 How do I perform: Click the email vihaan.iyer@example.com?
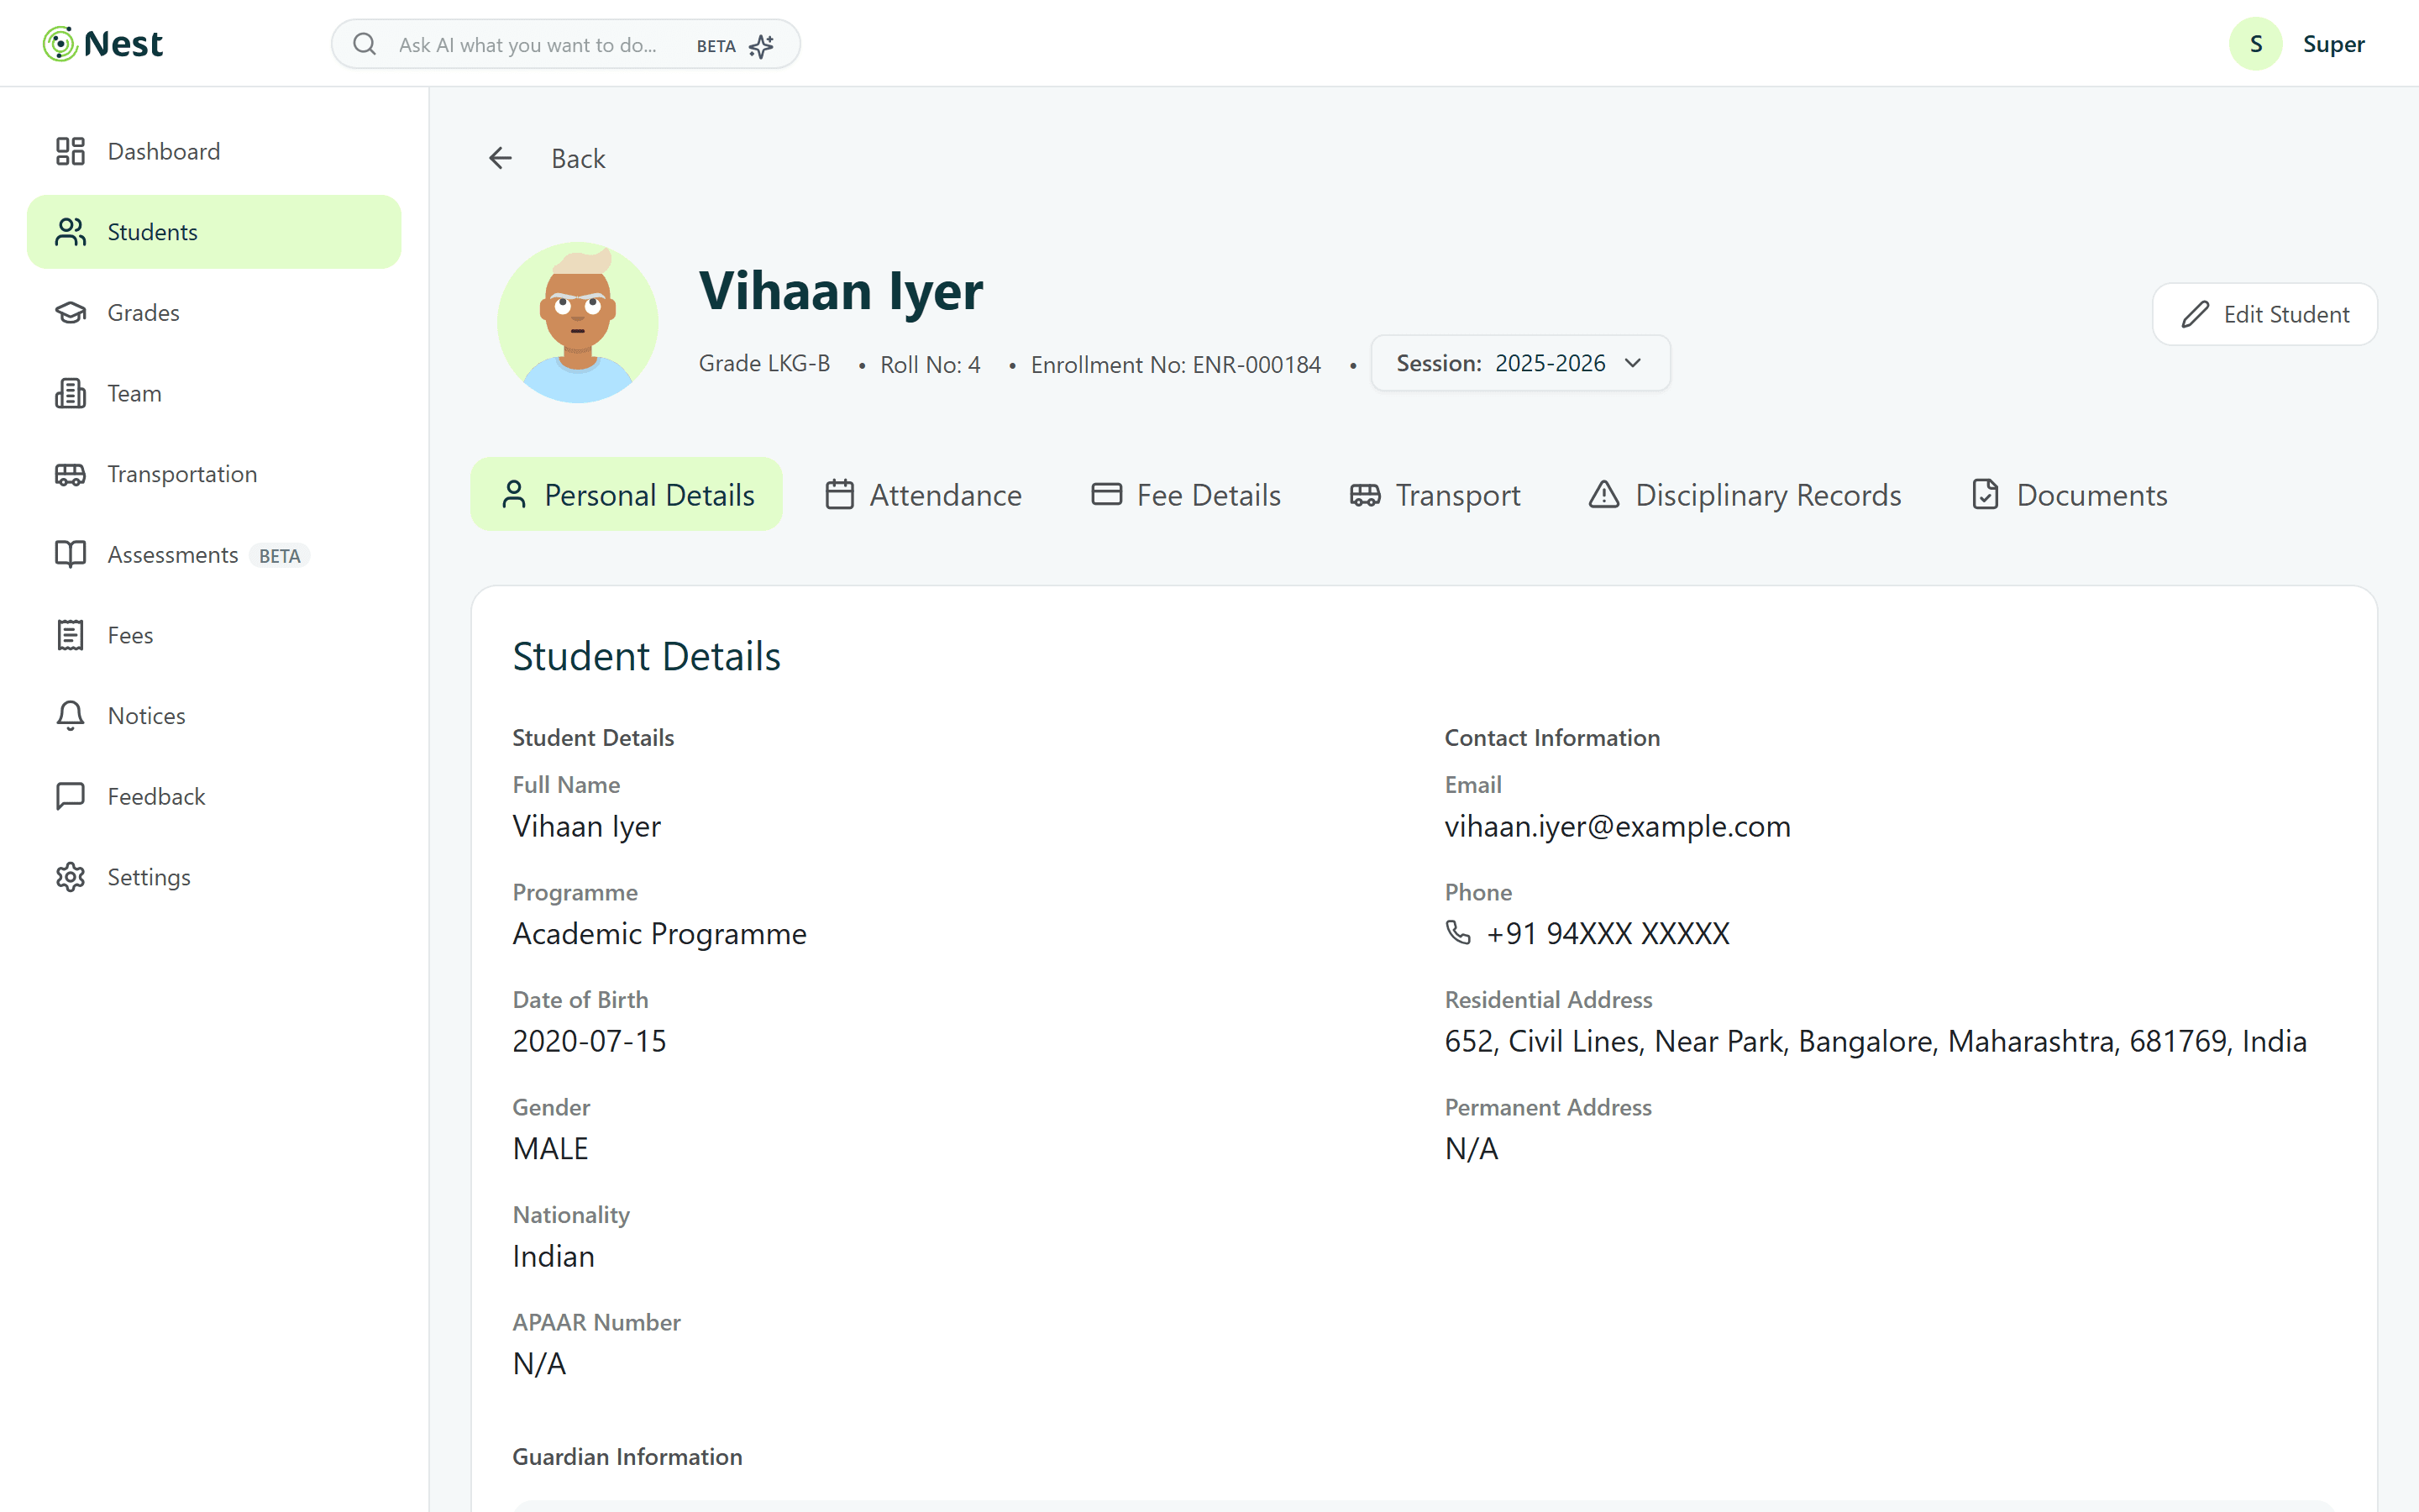[1618, 826]
